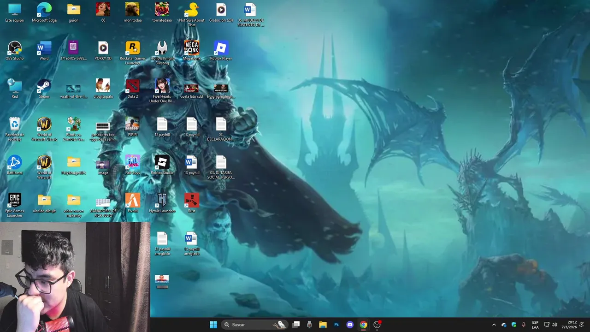Select the 371e6705-b995 purple file

[74, 51]
